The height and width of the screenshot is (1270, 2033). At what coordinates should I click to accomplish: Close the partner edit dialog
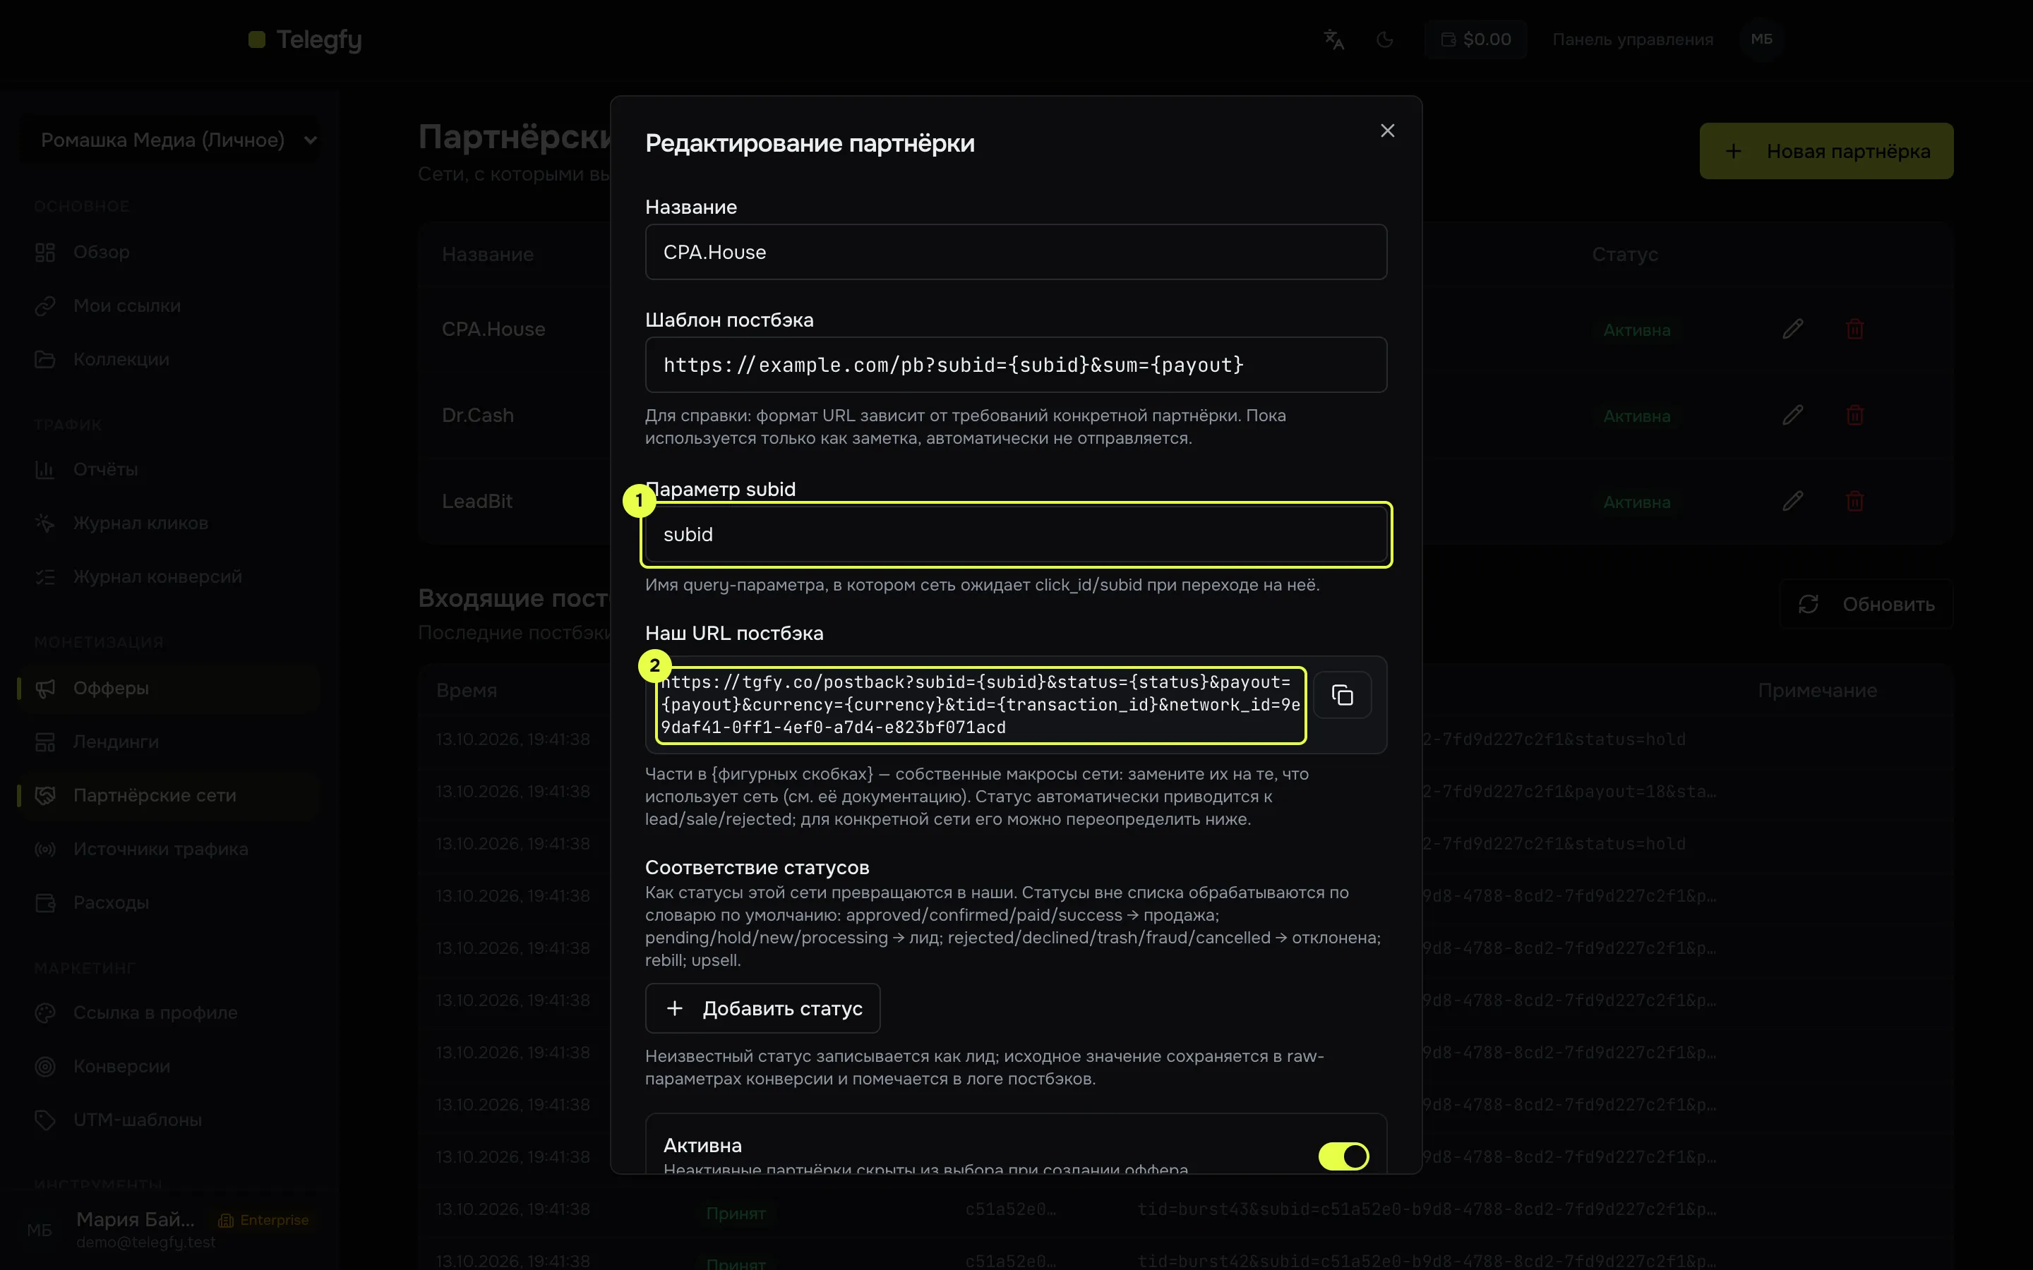point(1387,131)
